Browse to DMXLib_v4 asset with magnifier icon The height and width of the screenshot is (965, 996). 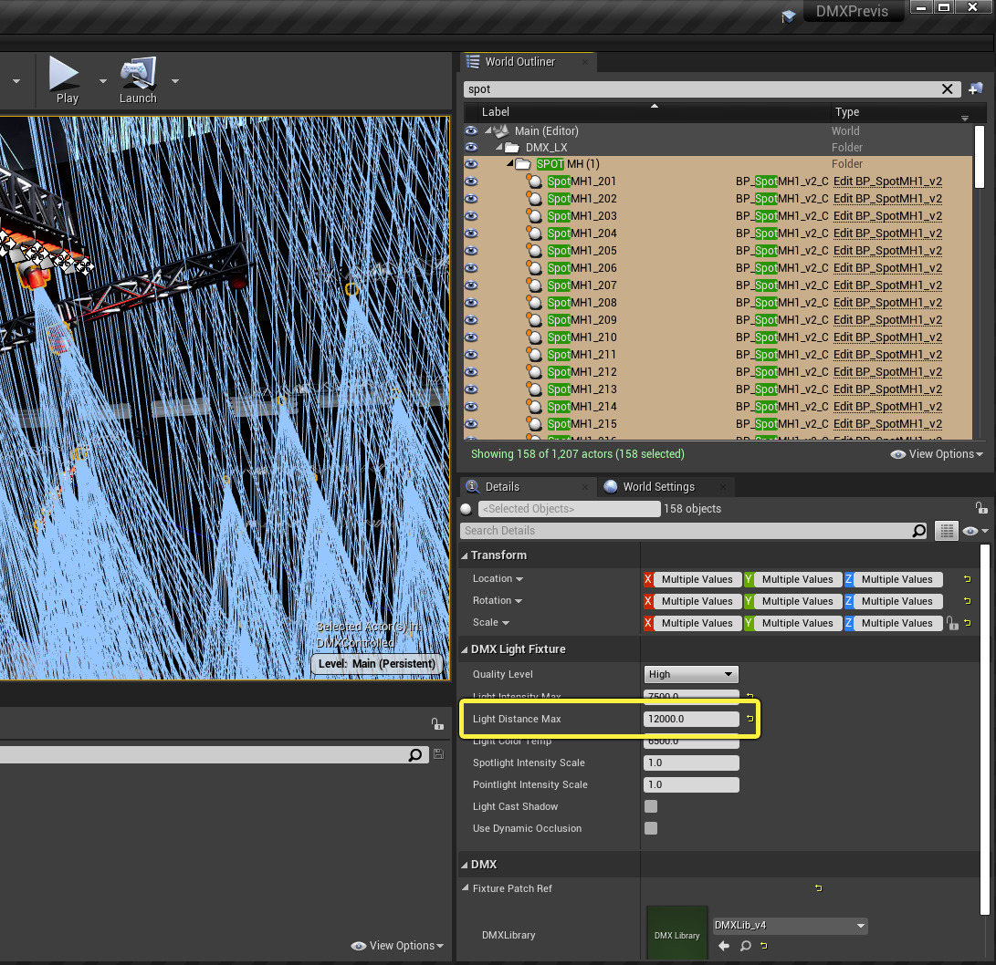tap(745, 946)
